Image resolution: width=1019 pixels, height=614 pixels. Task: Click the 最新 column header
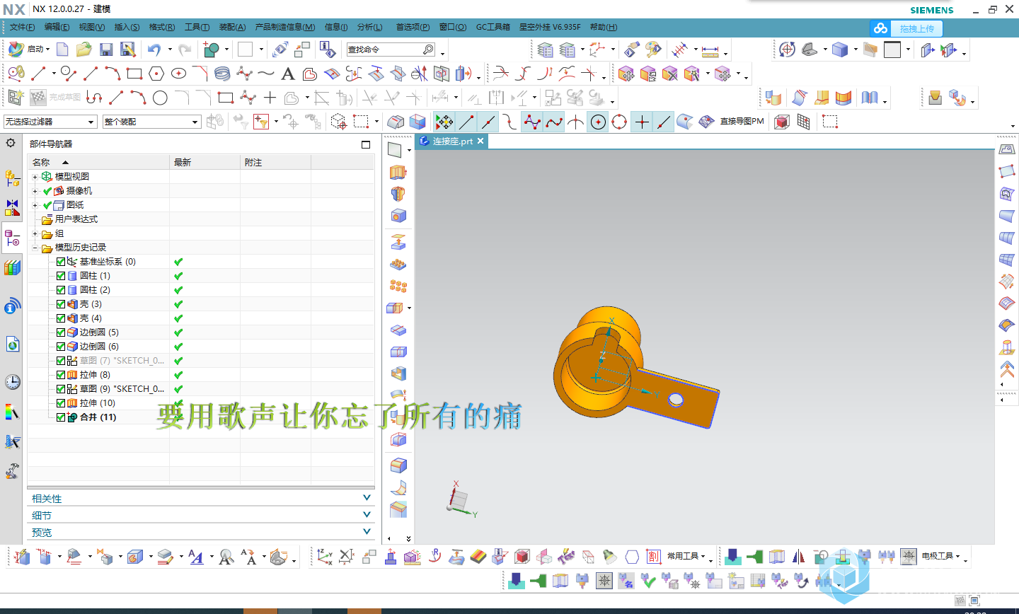pos(205,162)
